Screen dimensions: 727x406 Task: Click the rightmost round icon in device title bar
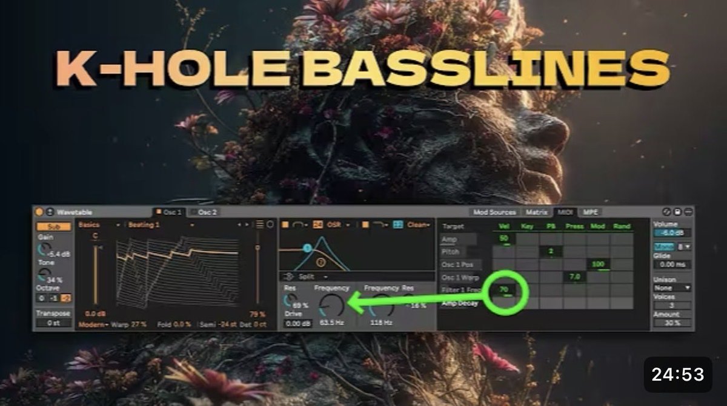point(689,212)
